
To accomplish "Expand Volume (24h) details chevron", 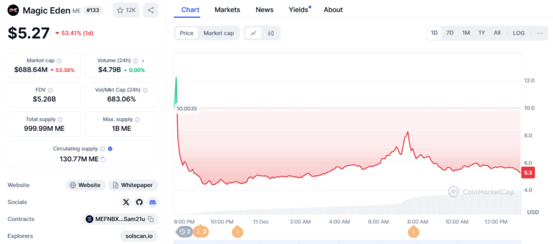I will pyautogui.click(x=143, y=60).
